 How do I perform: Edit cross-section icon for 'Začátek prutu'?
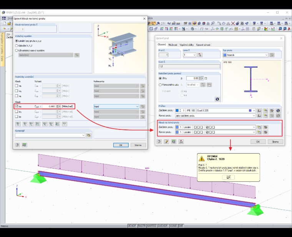click(x=272, y=111)
